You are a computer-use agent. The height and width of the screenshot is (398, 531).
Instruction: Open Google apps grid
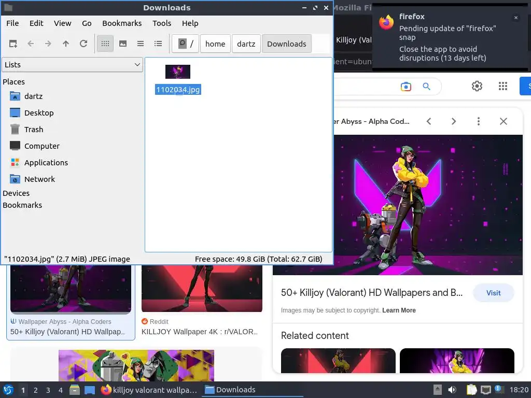point(503,86)
